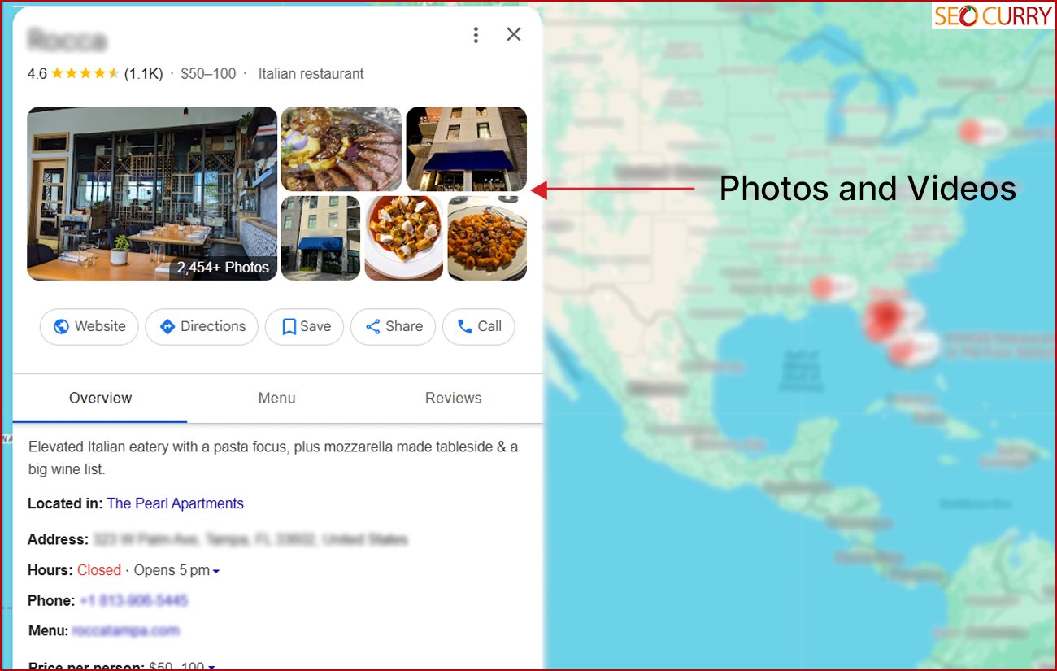
Task: Switch to the Menu tab
Action: coord(276,398)
